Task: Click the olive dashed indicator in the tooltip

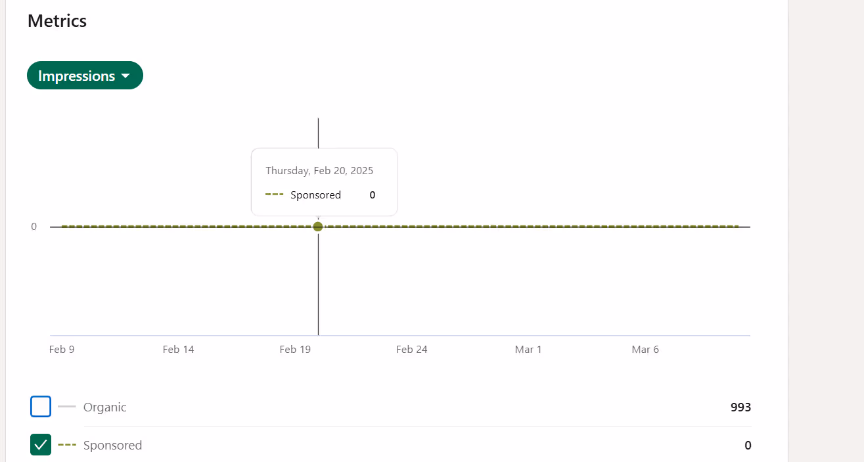Action: [273, 195]
